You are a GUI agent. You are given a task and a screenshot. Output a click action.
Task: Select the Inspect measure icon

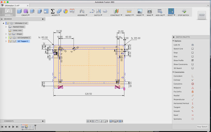129,11
